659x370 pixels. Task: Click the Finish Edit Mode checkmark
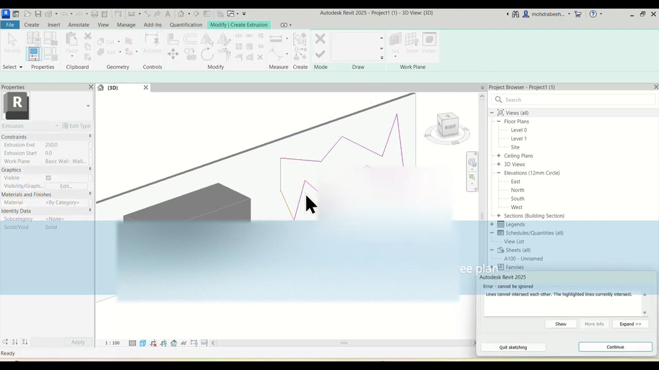point(320,53)
